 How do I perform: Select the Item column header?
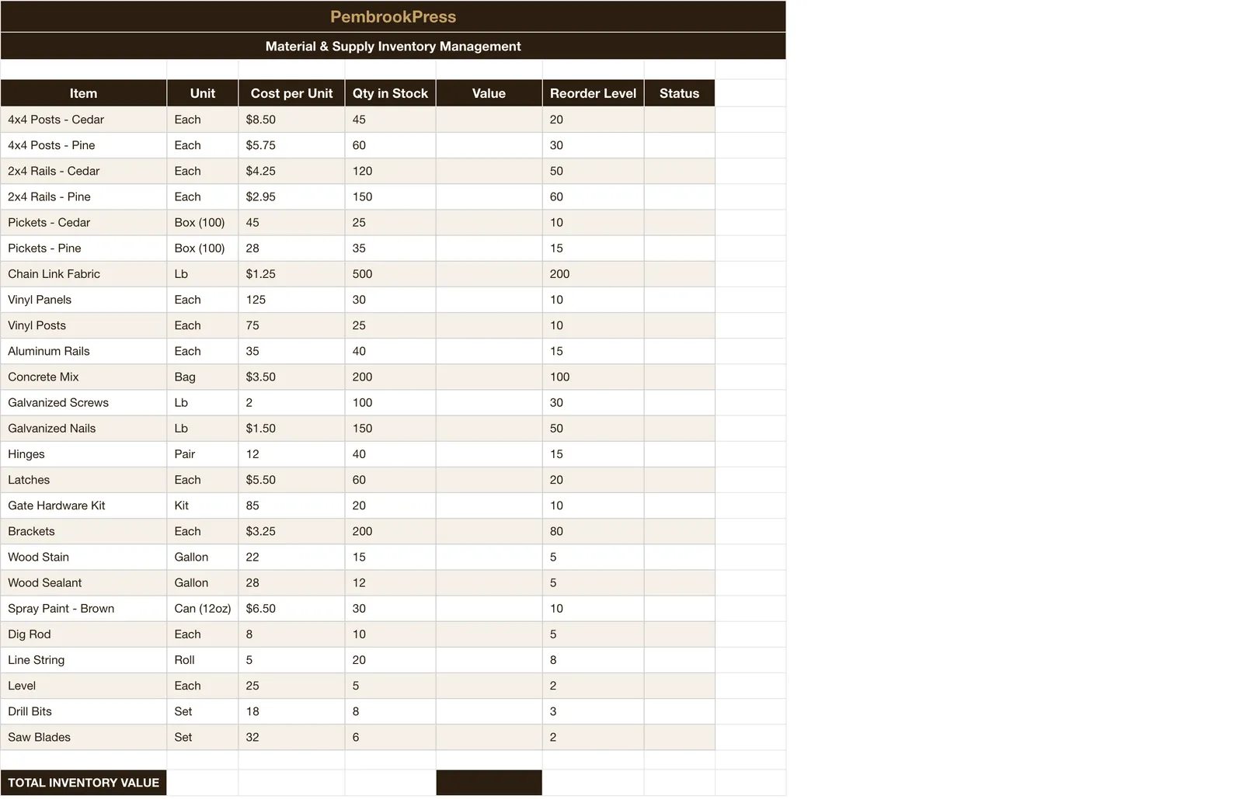(x=83, y=93)
